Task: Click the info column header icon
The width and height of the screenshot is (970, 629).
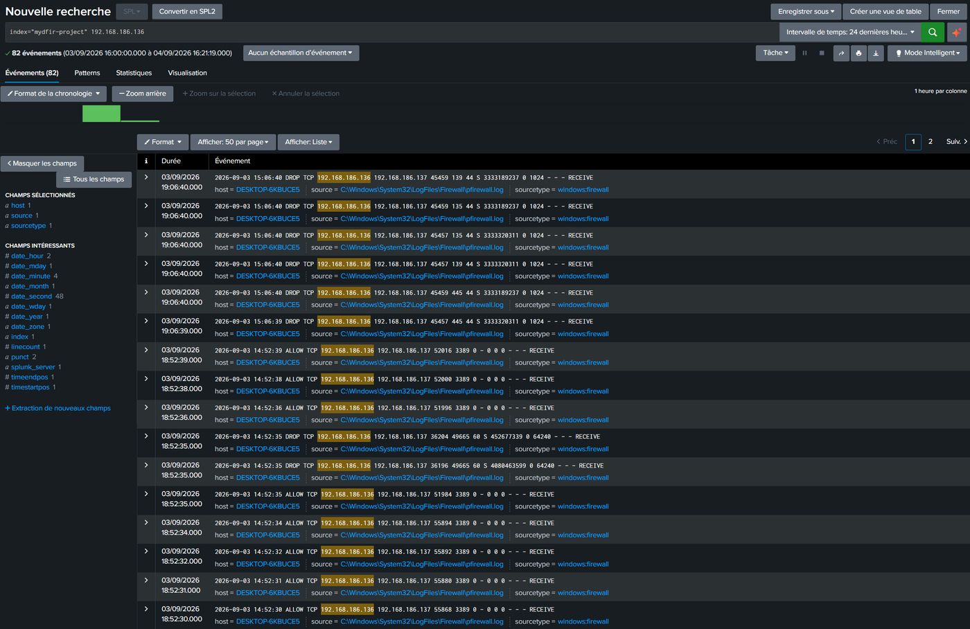Action: (x=146, y=161)
